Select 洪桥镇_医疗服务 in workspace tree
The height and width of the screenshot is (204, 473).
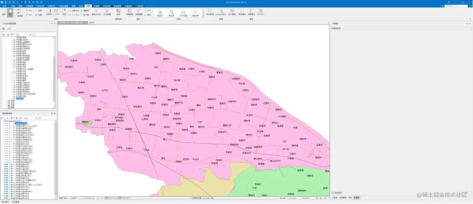[23, 89]
